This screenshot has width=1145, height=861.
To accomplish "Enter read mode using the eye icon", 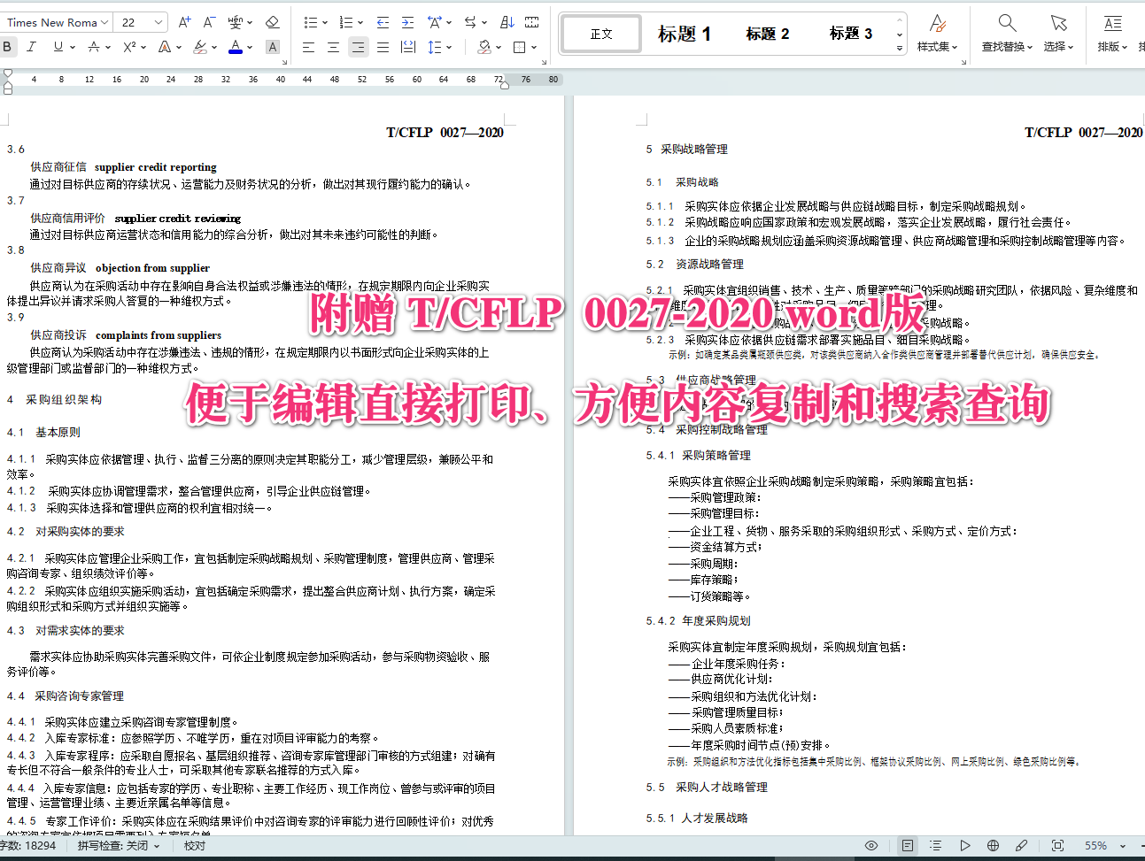I will (870, 845).
